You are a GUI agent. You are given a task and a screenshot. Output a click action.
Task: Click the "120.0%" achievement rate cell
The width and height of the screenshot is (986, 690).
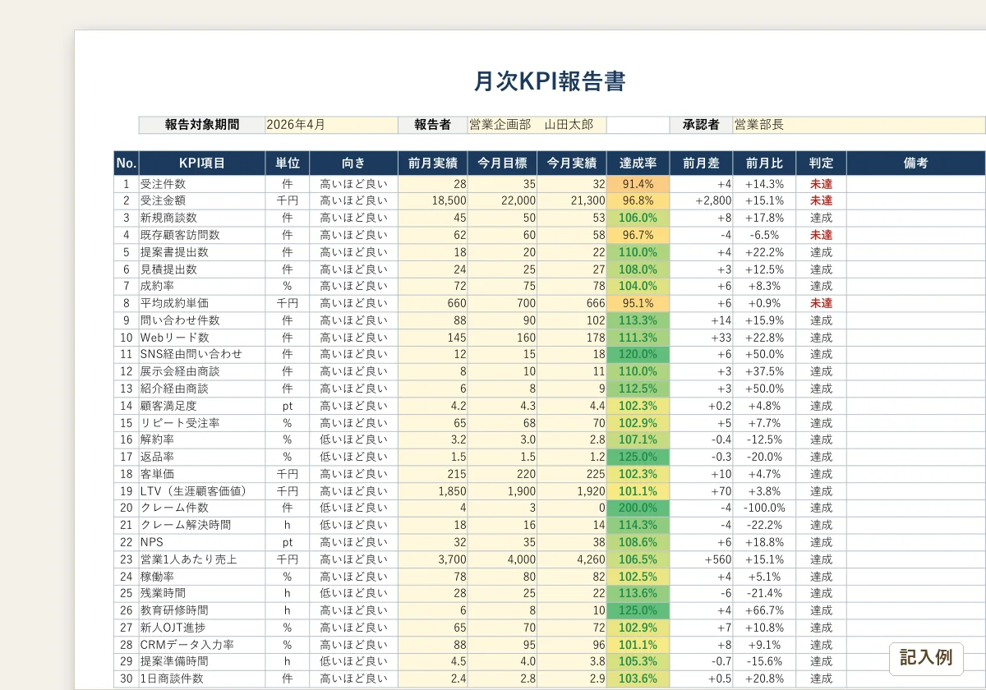(x=638, y=354)
